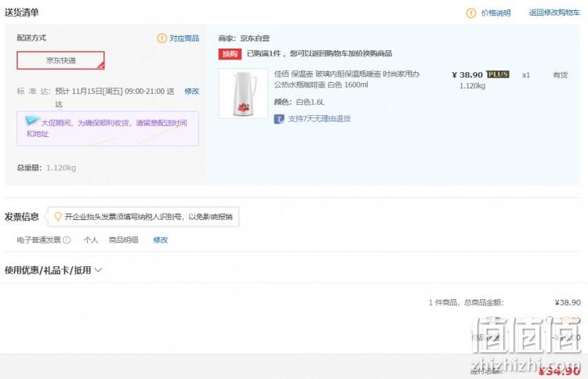Select 京东快递 delivery method
Image resolution: width=588 pixels, height=379 pixels.
point(60,60)
